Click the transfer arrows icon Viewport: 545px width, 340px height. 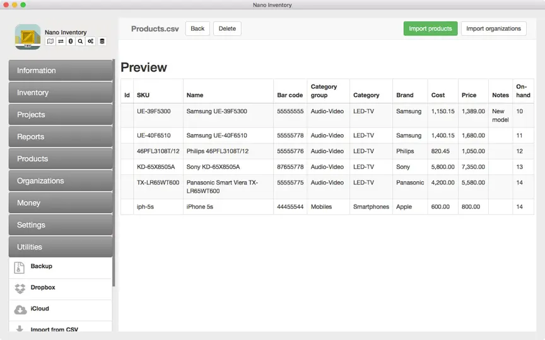pos(61,42)
